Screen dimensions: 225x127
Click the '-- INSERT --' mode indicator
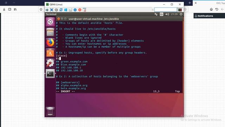point(65,91)
